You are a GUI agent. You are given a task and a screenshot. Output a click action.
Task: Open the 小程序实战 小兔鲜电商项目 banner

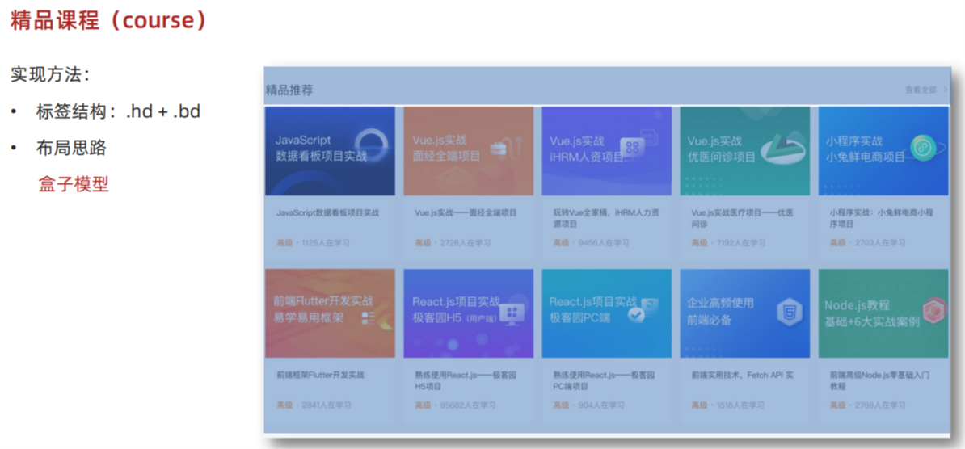point(883,151)
